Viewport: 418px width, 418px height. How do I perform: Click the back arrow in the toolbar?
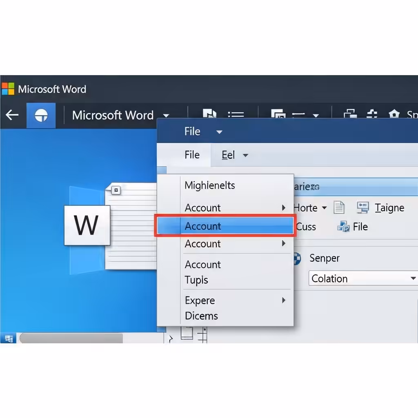click(x=12, y=115)
